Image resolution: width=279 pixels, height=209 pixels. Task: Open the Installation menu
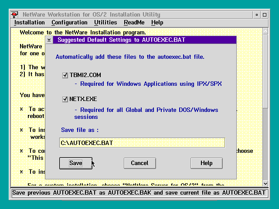(29, 23)
